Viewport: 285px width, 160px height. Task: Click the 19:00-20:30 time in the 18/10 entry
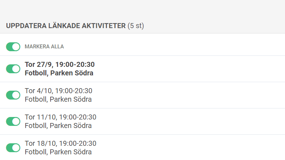78,144
